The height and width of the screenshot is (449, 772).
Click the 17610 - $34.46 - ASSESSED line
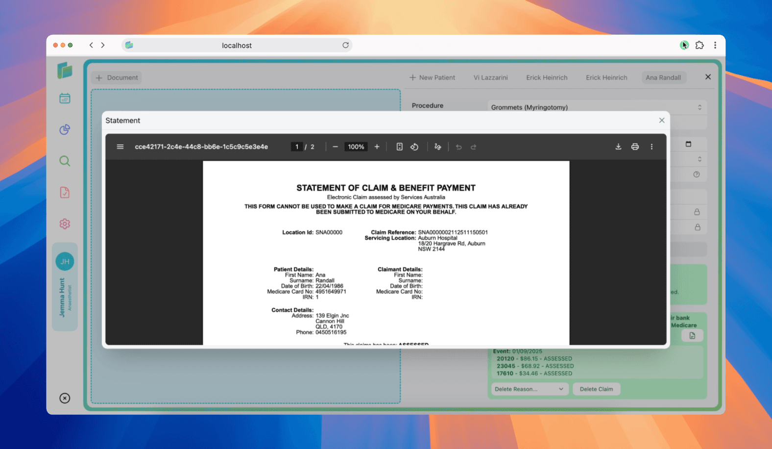(534, 374)
